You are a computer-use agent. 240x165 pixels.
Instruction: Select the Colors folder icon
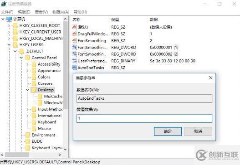tap(34, 77)
